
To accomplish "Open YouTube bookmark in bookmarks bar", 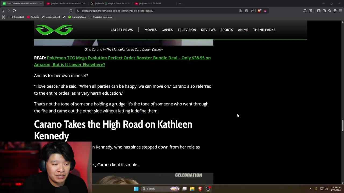I will 33,17.
